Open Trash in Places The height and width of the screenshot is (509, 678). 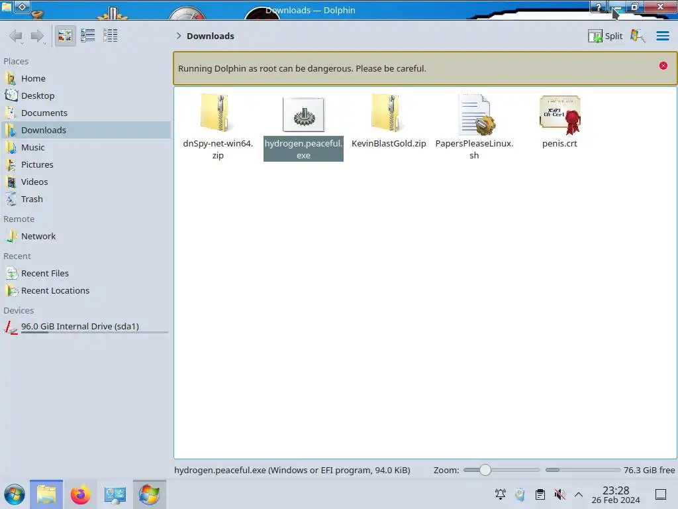[x=87, y=199]
